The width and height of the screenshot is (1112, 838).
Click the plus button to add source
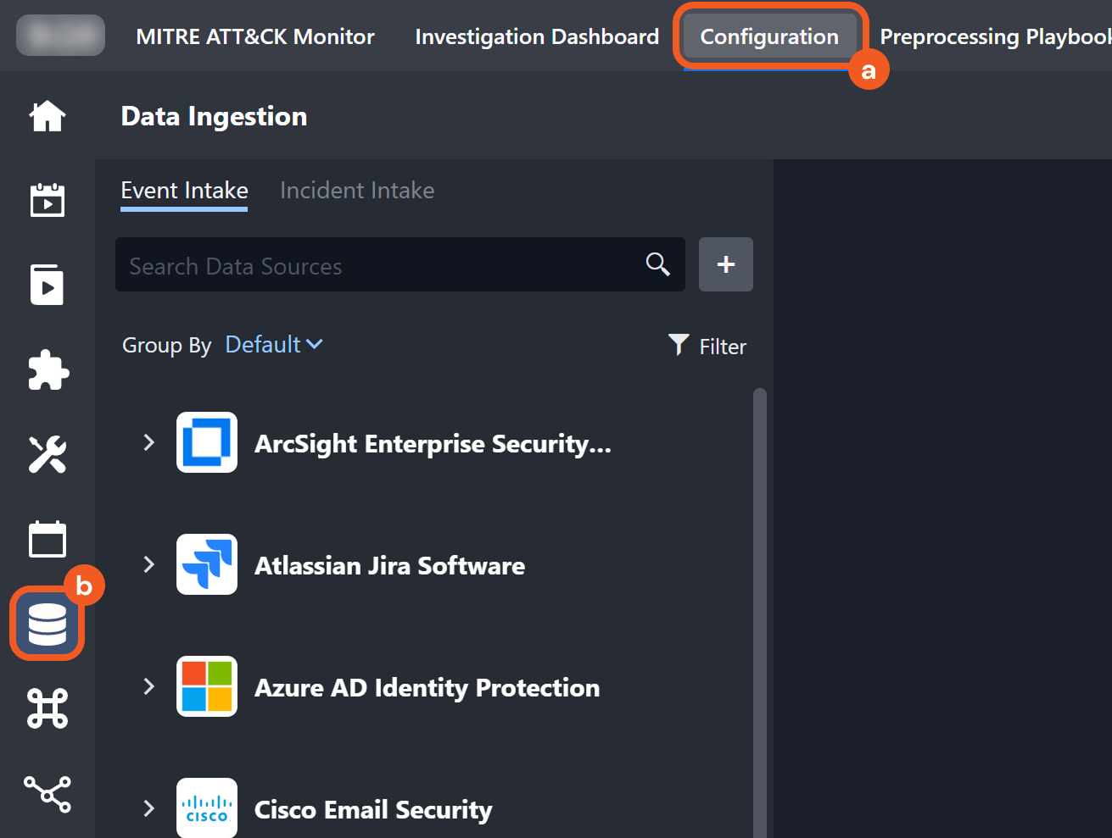tap(726, 264)
